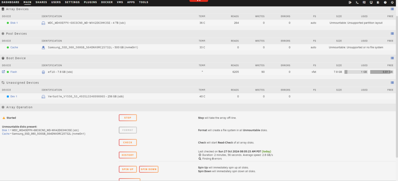This screenshot has height=181, width=398.
Task: Click Disk 1 temperature '36 C'
Action: (x=202, y=23)
